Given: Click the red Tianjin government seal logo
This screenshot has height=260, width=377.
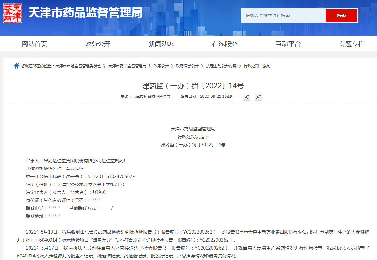Looking at the screenshot, I should click(12, 13).
